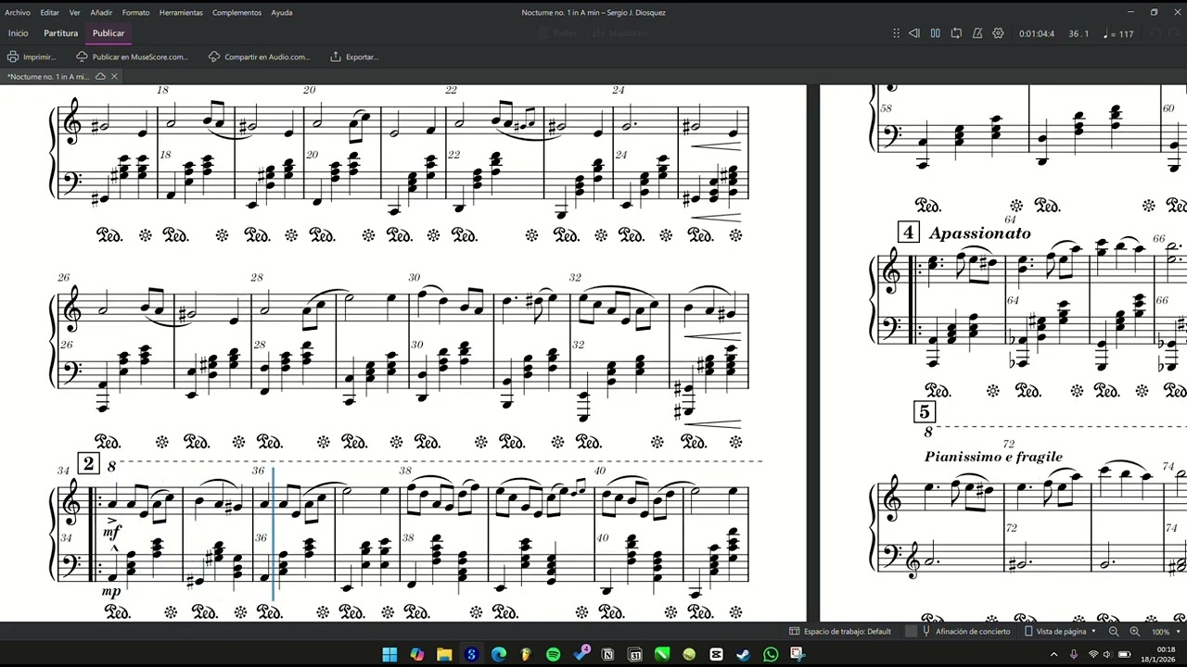Open the Espacio de trabajo: Default selector
The height and width of the screenshot is (667, 1187).
pyautogui.click(x=840, y=631)
